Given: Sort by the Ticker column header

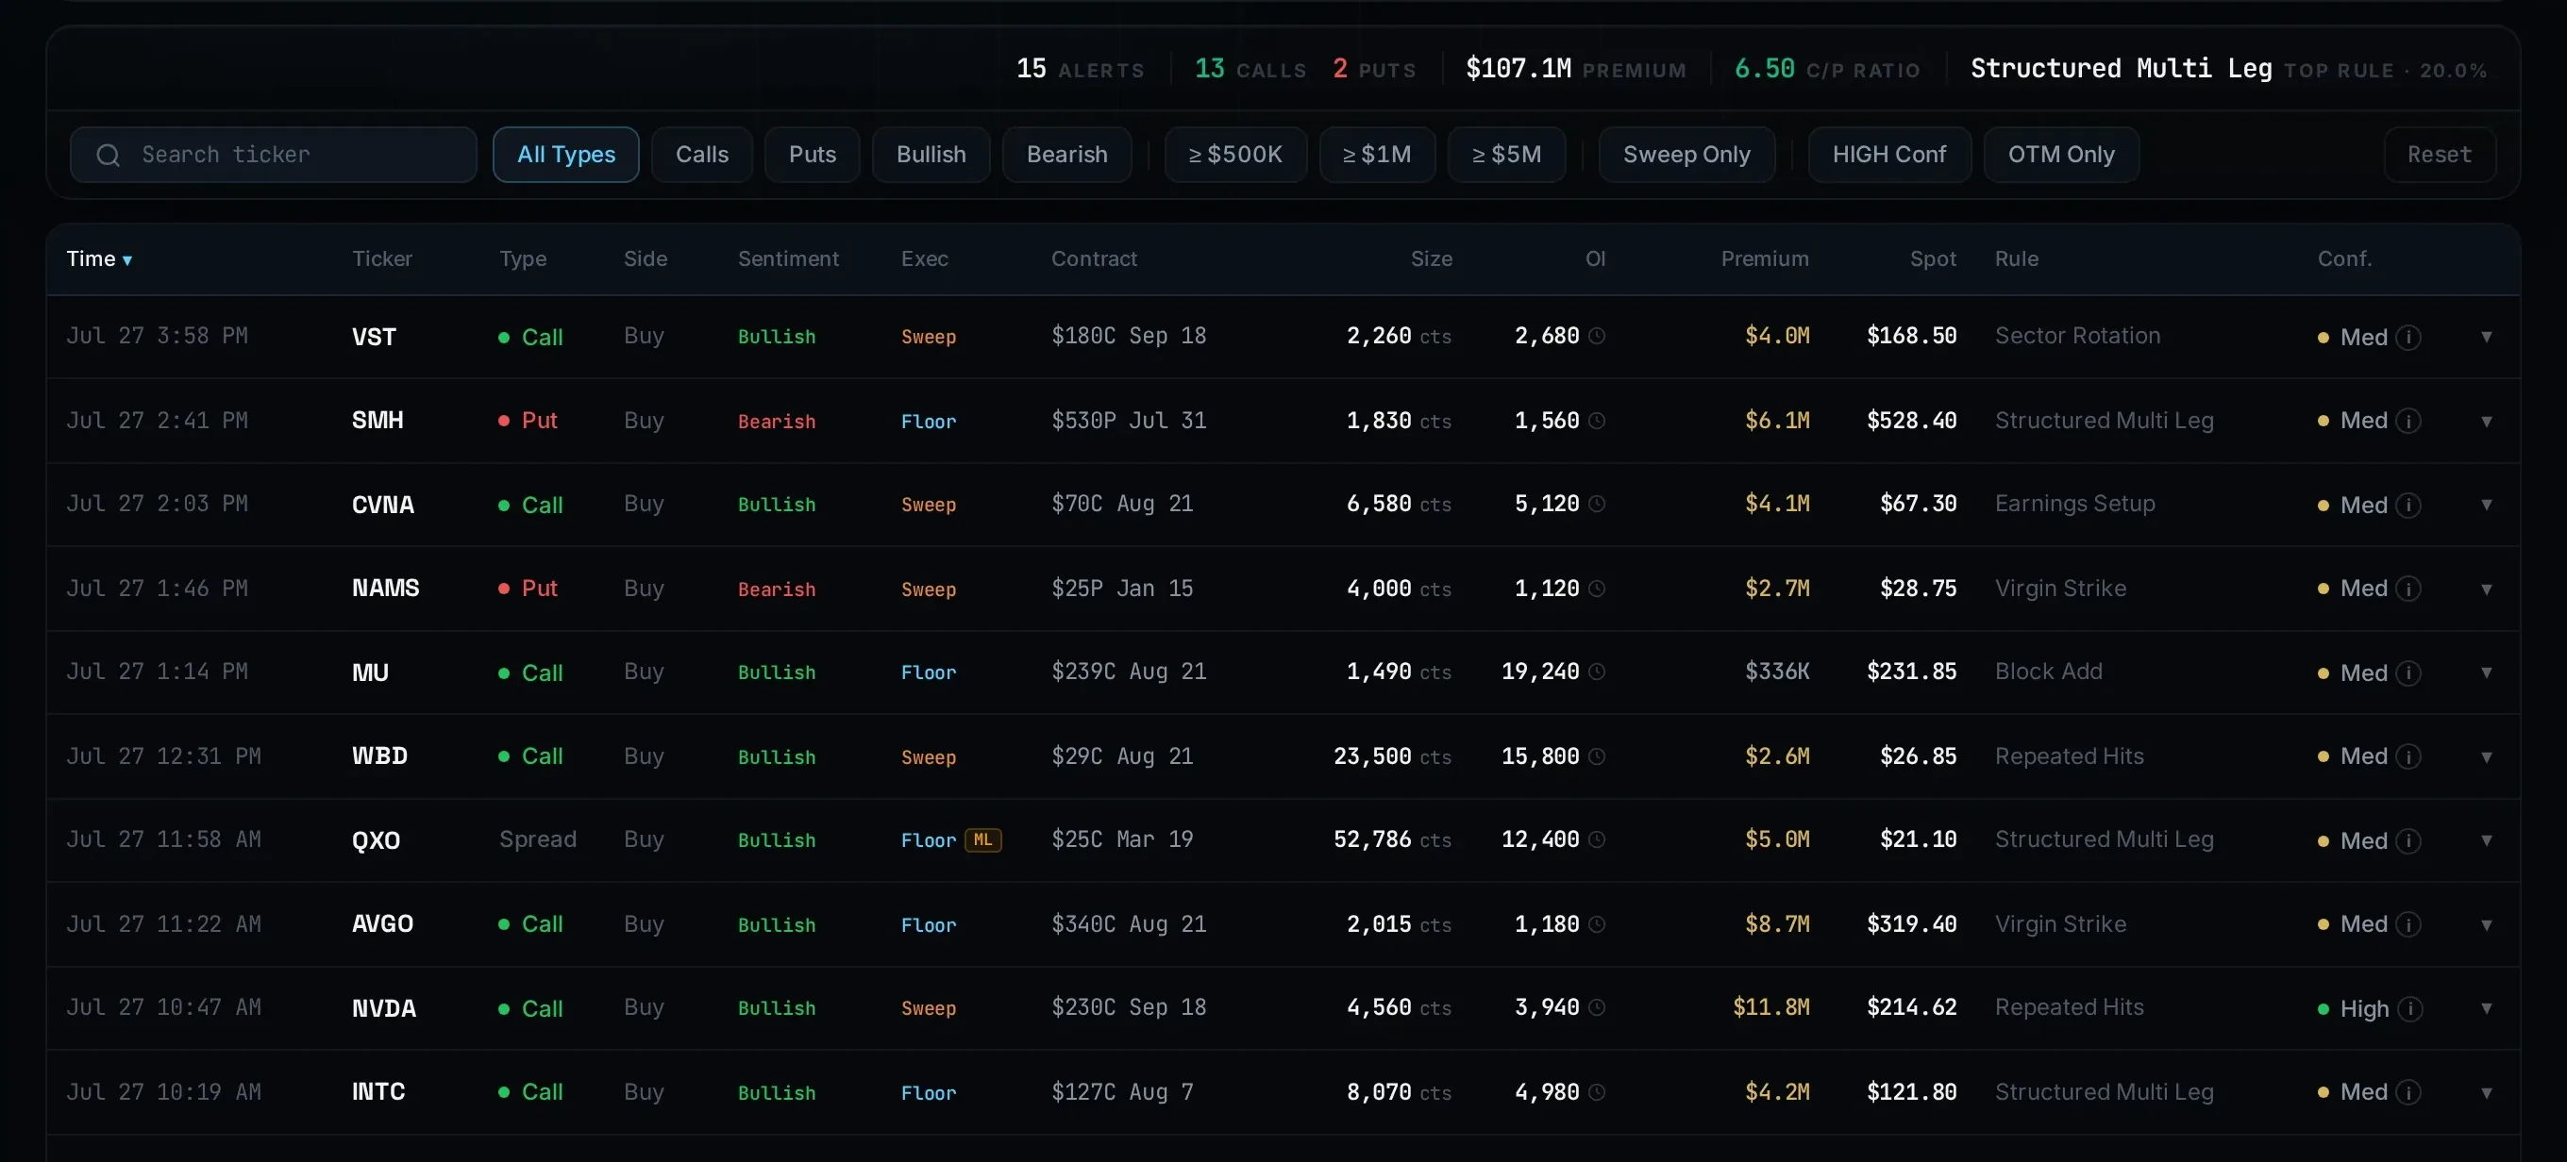Looking at the screenshot, I should point(381,258).
